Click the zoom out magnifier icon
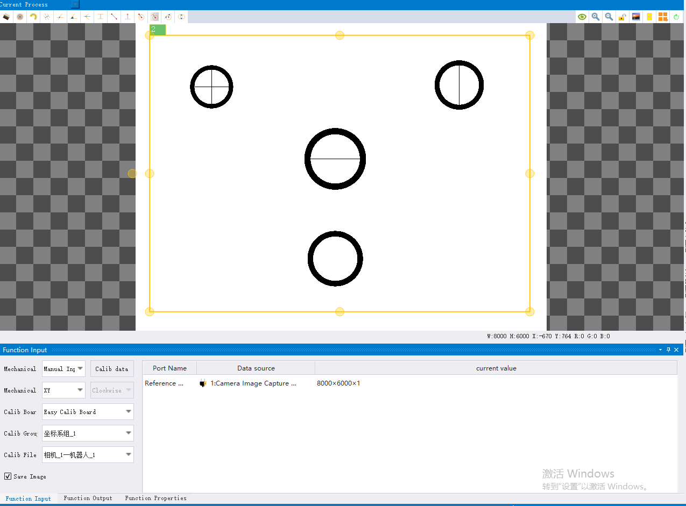The height and width of the screenshot is (506, 686). [x=609, y=17]
